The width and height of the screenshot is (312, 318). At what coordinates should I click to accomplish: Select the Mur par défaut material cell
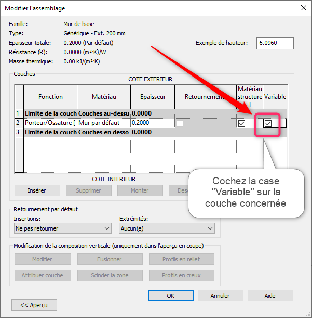pyautogui.click(x=103, y=123)
